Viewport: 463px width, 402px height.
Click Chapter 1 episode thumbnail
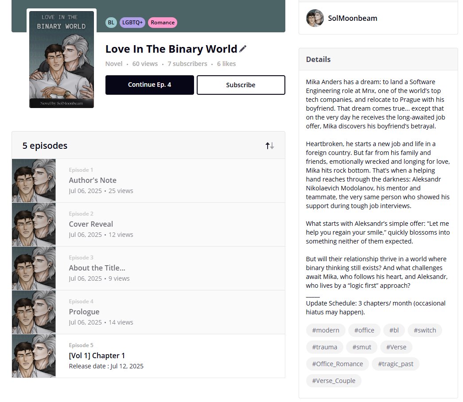34,356
